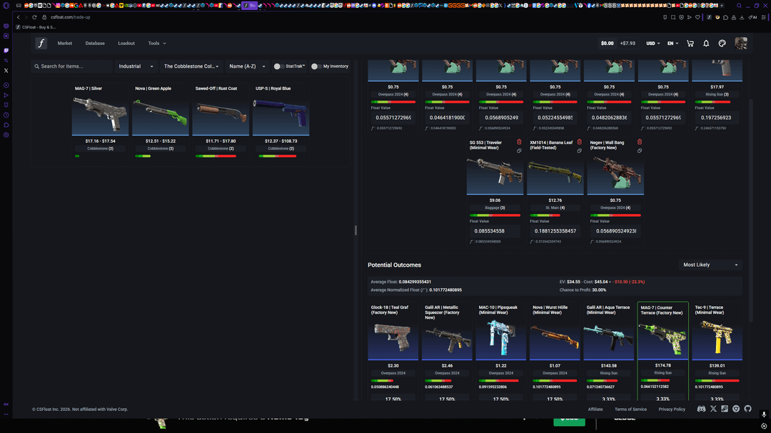Open the GitHub icon in footer
The image size is (771, 433).
[x=747, y=409]
